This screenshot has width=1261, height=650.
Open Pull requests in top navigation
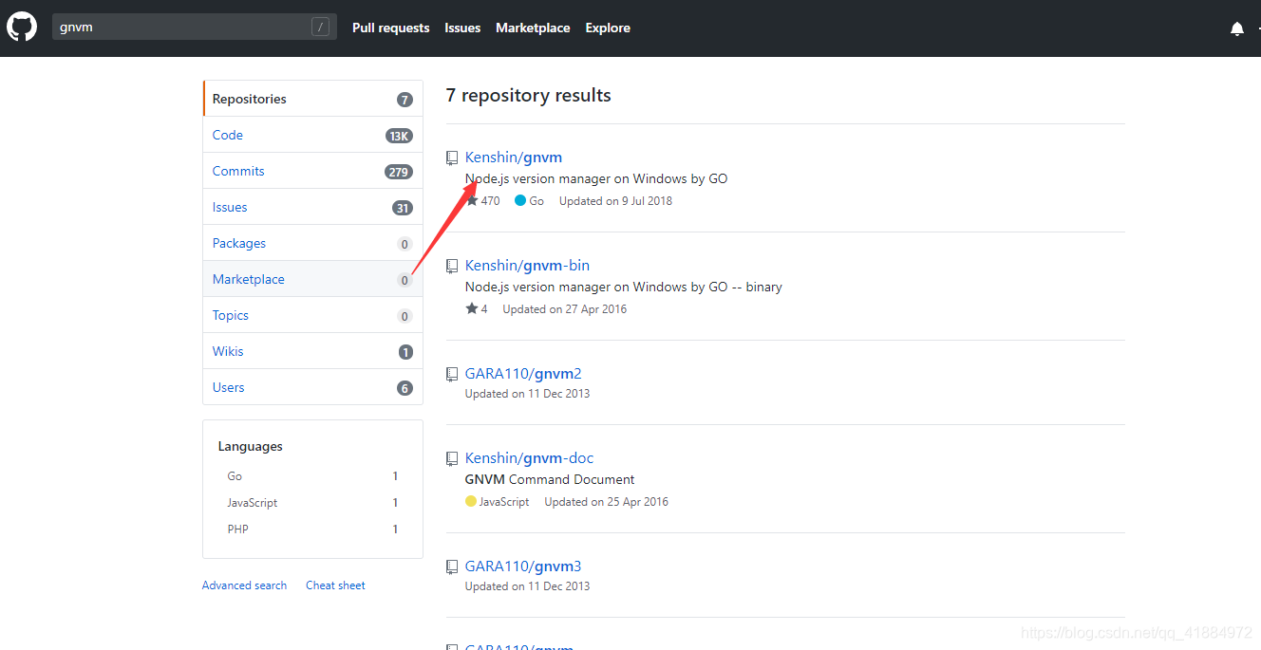[x=390, y=28]
